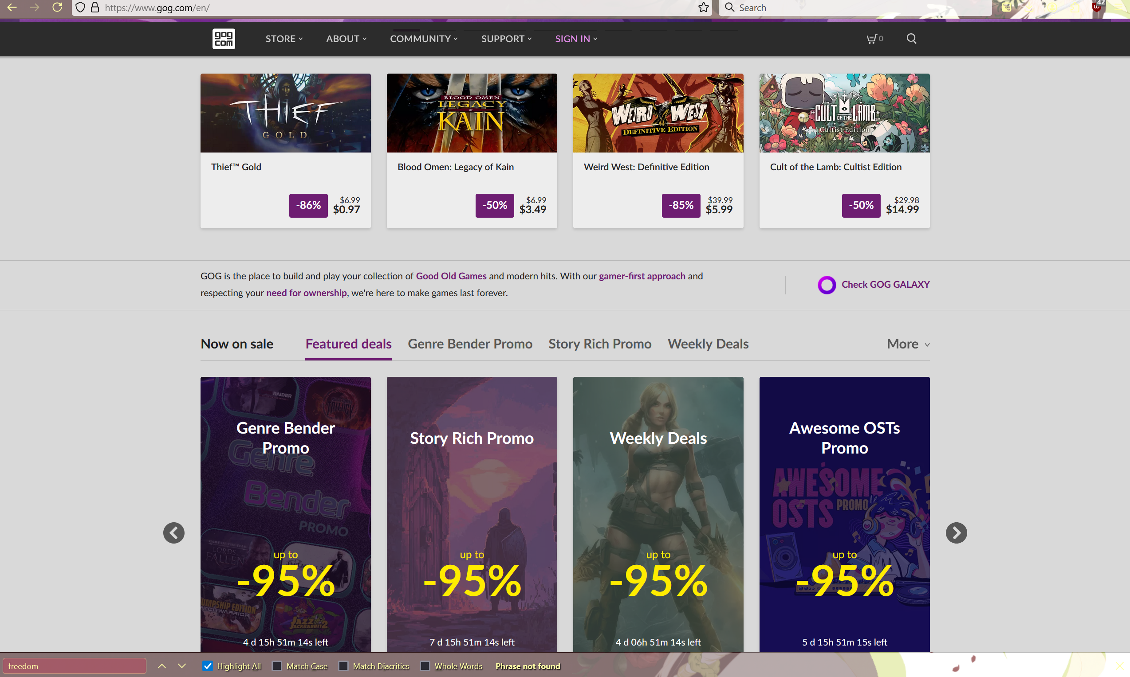Open Weird West: Definitive Edition title
The width and height of the screenshot is (1130, 677).
(x=646, y=167)
